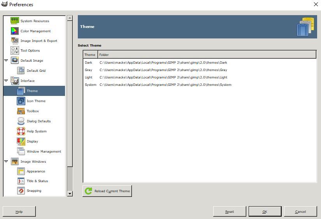The image size is (321, 219).
Task: Click the Color Management rainbow icon
Action: (x=15, y=31)
